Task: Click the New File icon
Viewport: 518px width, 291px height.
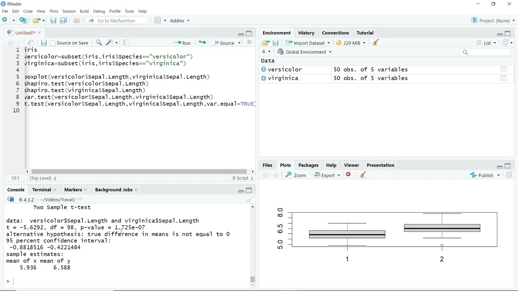Action: pyautogui.click(x=5, y=20)
